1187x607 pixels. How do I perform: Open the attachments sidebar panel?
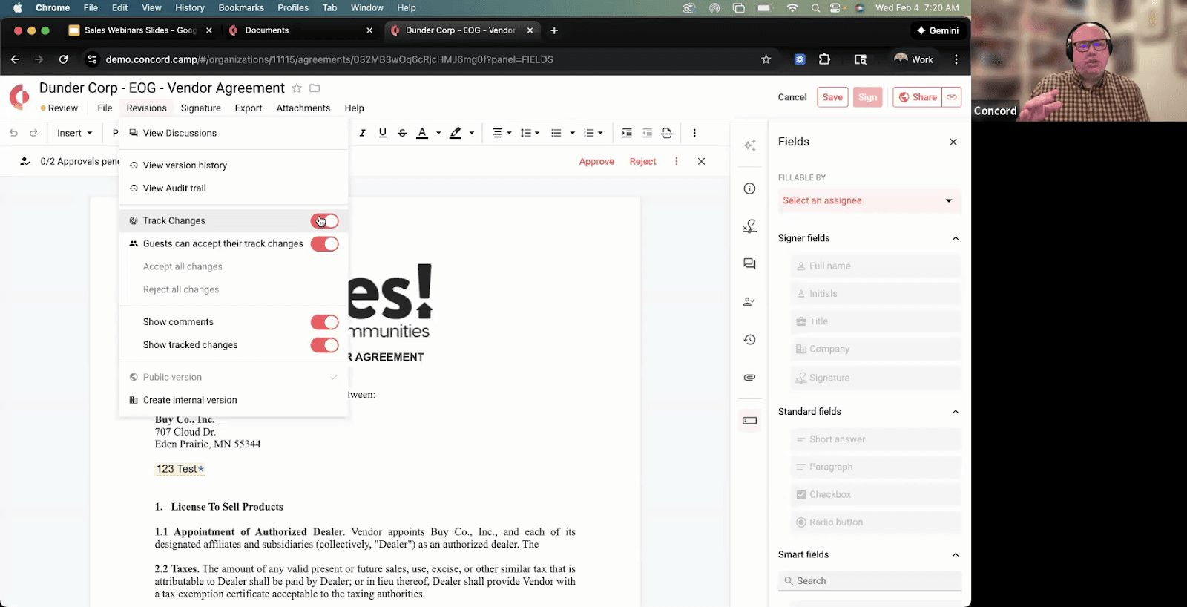click(x=750, y=378)
